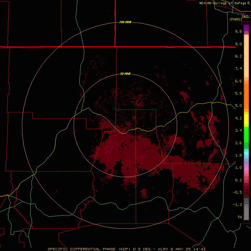Select the -1.3 scale label
Image resolution: width=251 pixels, height=251 pixels.
[x=237, y=205]
